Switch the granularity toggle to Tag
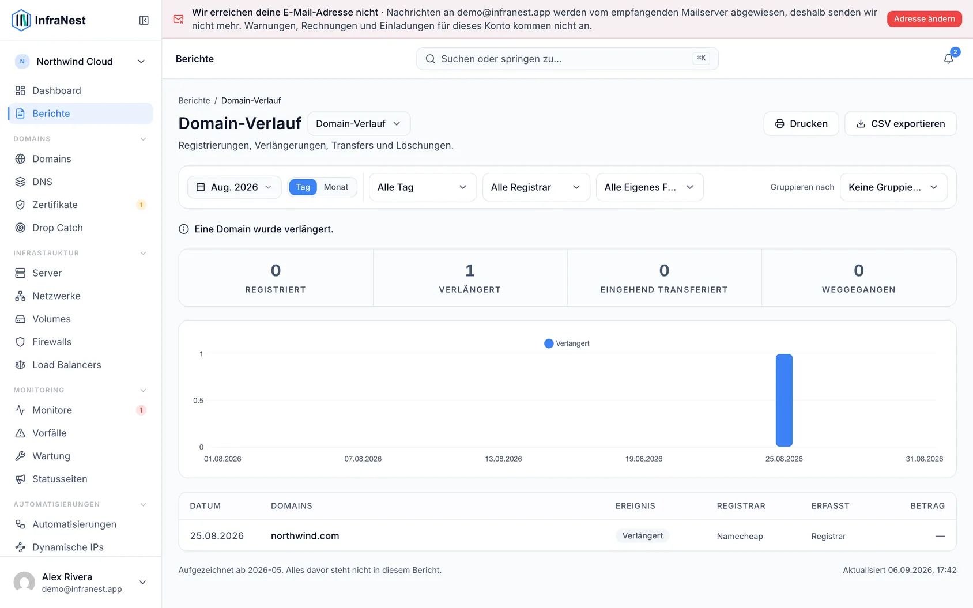The image size is (973, 608). [303, 187]
